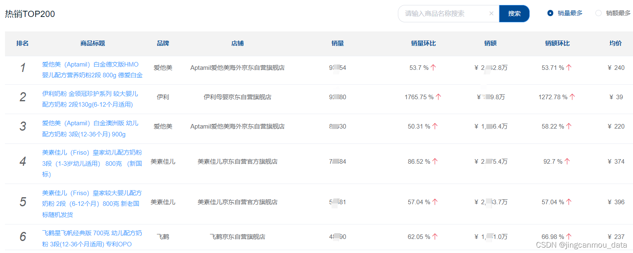Screen dimensions: 633x253
Task: Click the 店铺 column header
Action: coord(238,43)
